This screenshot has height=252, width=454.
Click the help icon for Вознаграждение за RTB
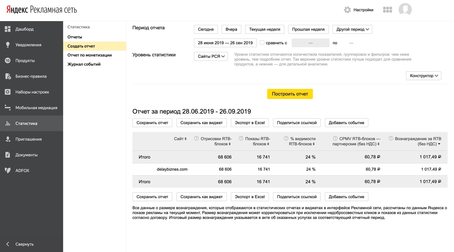[x=391, y=138]
